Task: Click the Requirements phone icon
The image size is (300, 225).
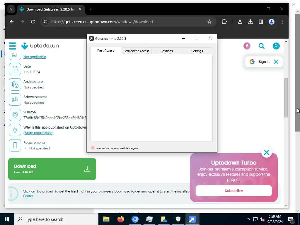Action: coord(15,145)
